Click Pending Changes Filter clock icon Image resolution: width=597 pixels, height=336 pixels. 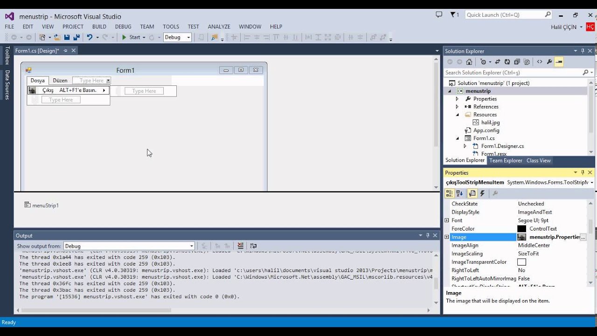[484, 62]
